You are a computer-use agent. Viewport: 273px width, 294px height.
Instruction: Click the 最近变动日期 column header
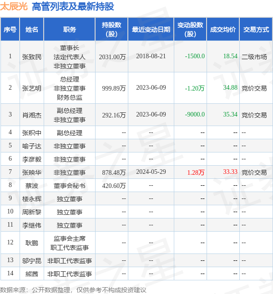[151, 30]
